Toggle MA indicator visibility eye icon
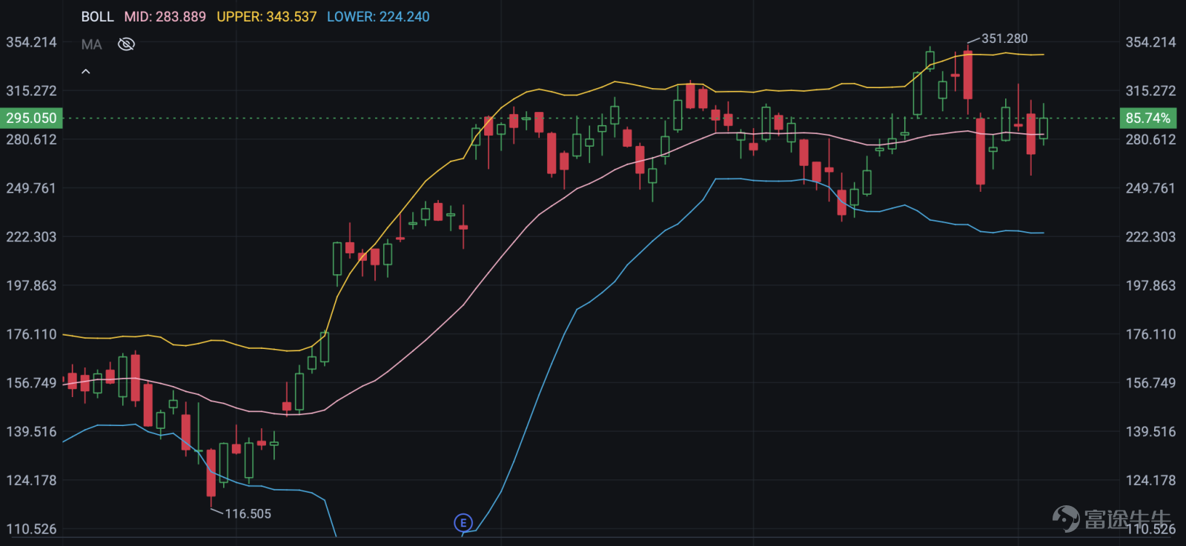 coord(126,44)
